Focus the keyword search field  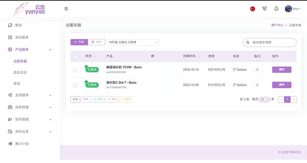(x=270, y=42)
